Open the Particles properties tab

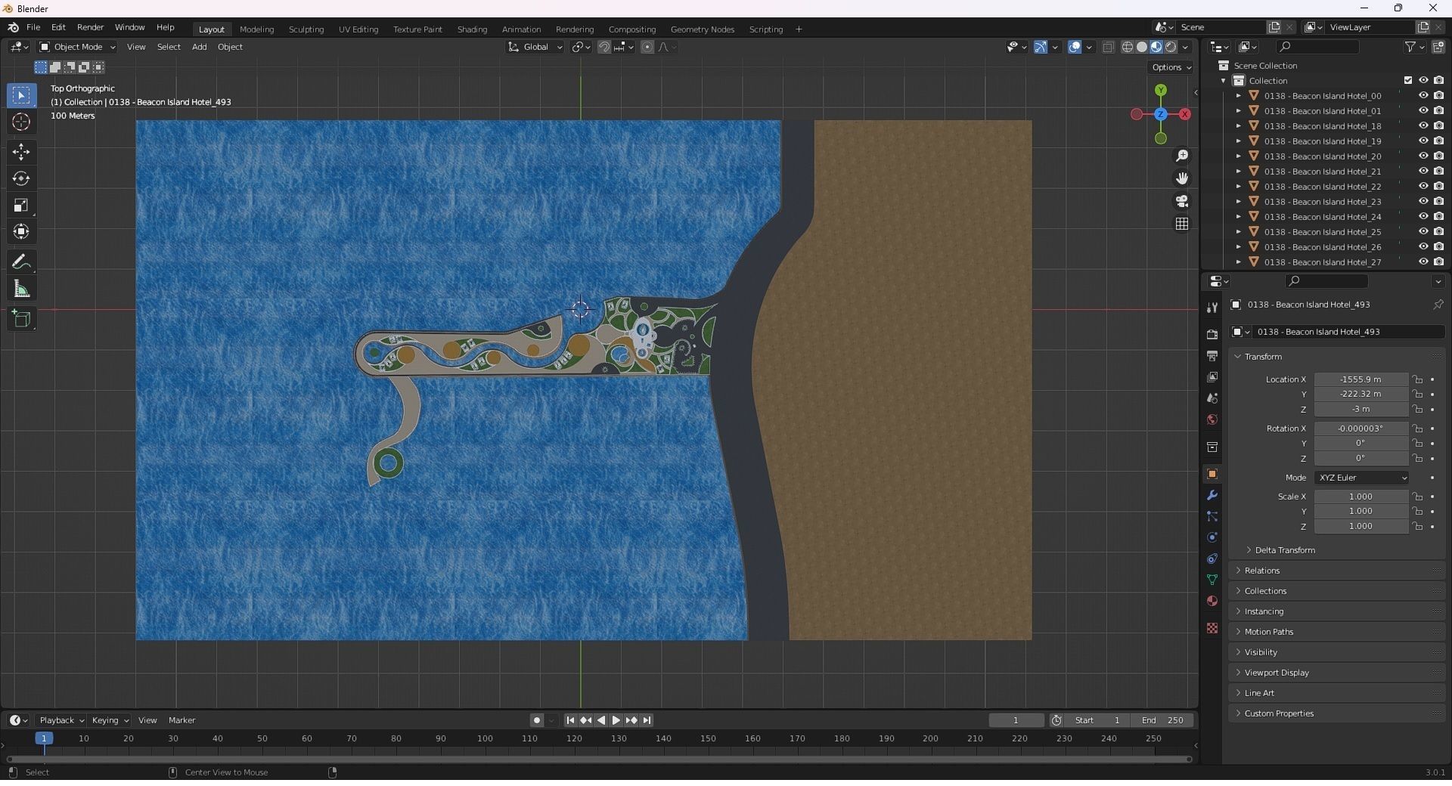tap(1212, 516)
